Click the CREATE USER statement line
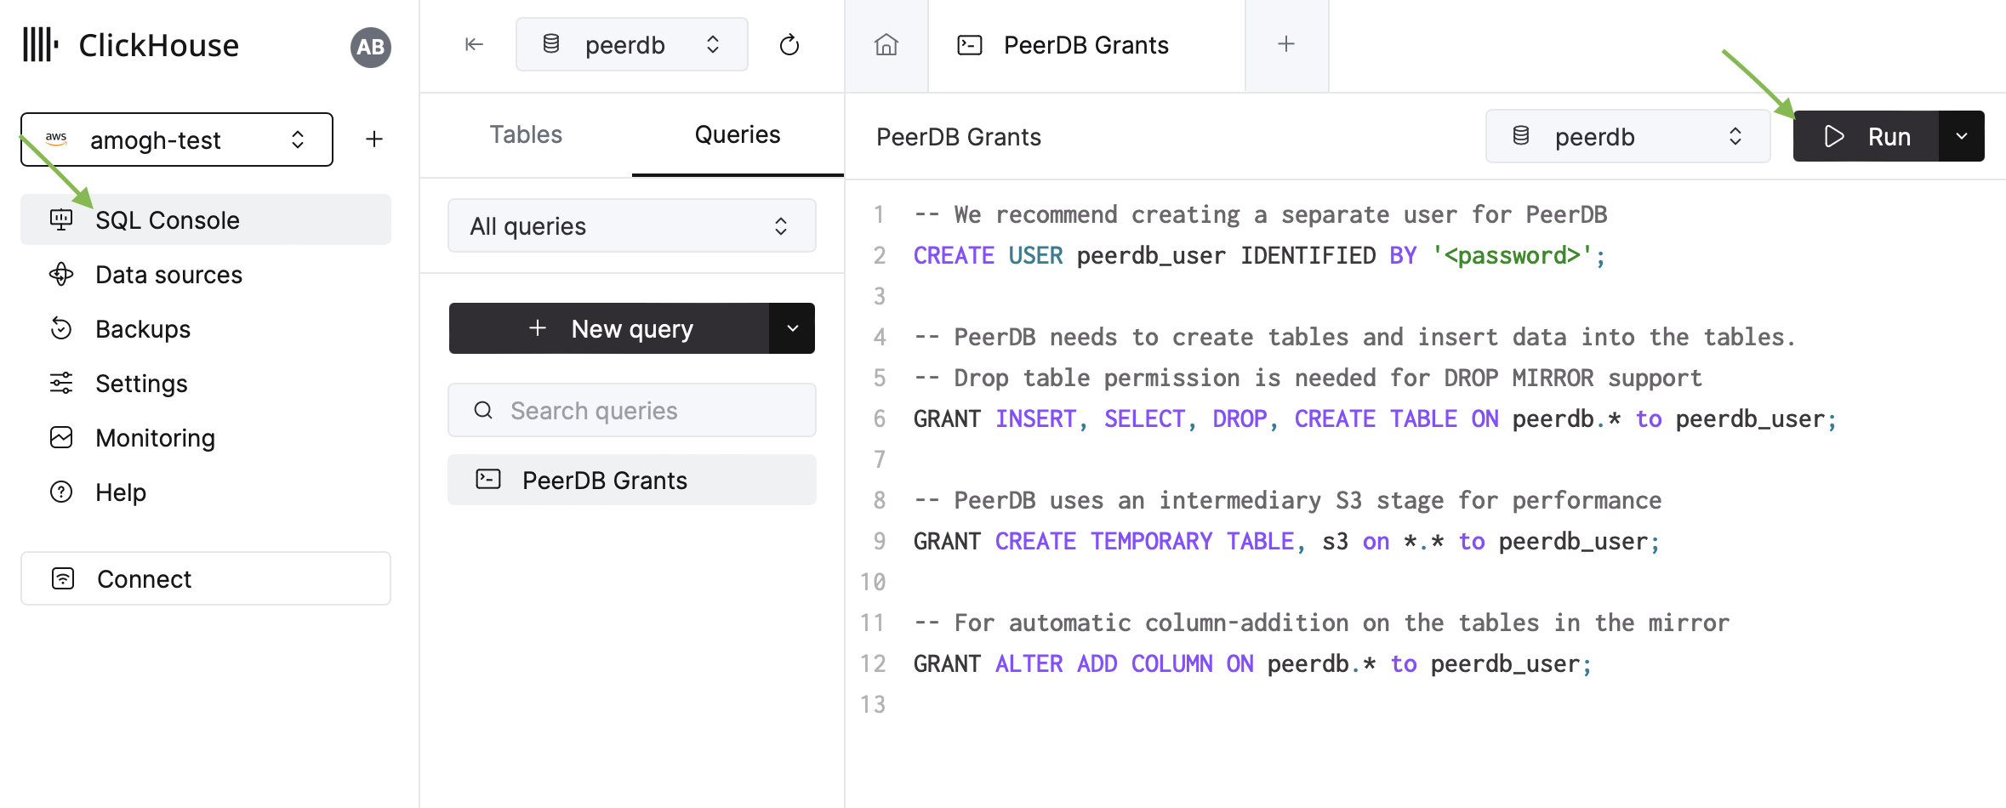The image size is (2006, 808). (x=1260, y=255)
